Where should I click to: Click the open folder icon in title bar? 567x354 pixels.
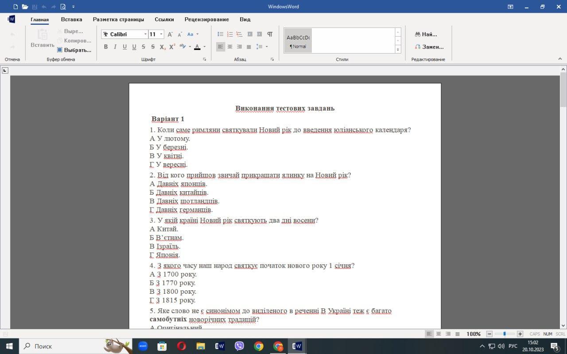(25, 7)
